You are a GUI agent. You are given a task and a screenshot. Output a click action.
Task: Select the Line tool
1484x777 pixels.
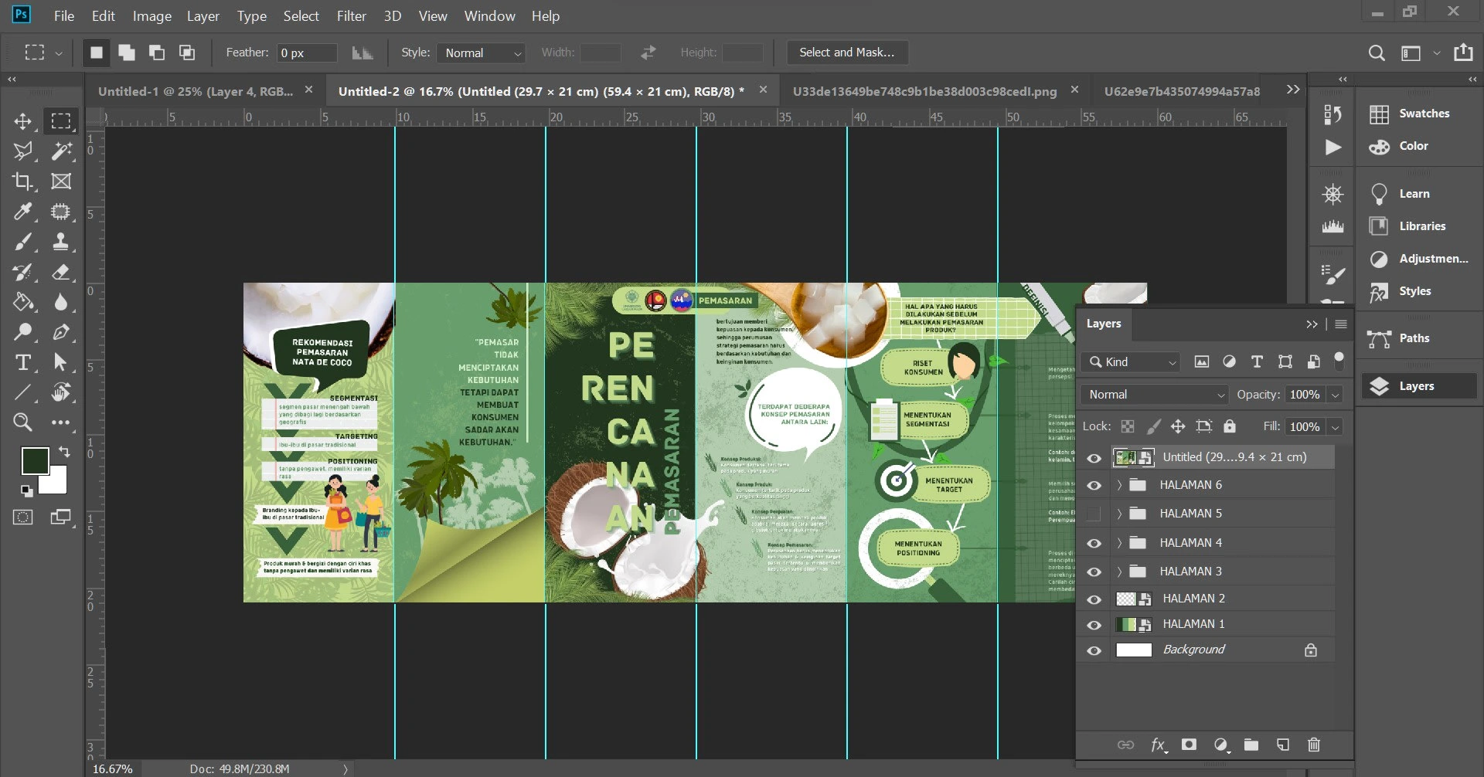point(22,392)
